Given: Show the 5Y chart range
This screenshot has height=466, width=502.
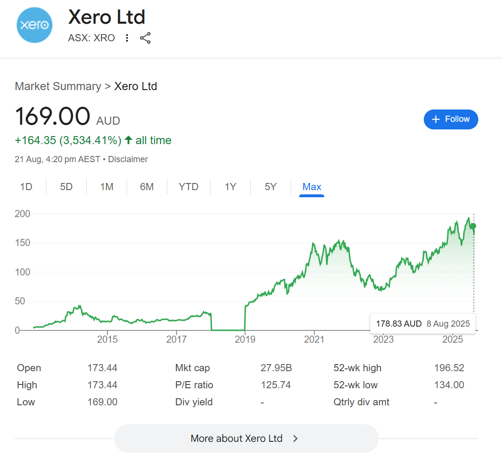Looking at the screenshot, I should [x=271, y=187].
